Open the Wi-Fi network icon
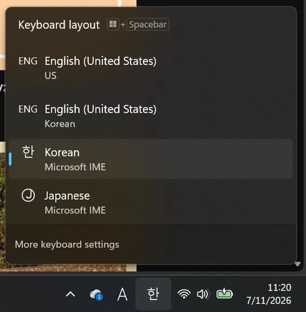The width and height of the screenshot is (306, 312). [x=184, y=294]
